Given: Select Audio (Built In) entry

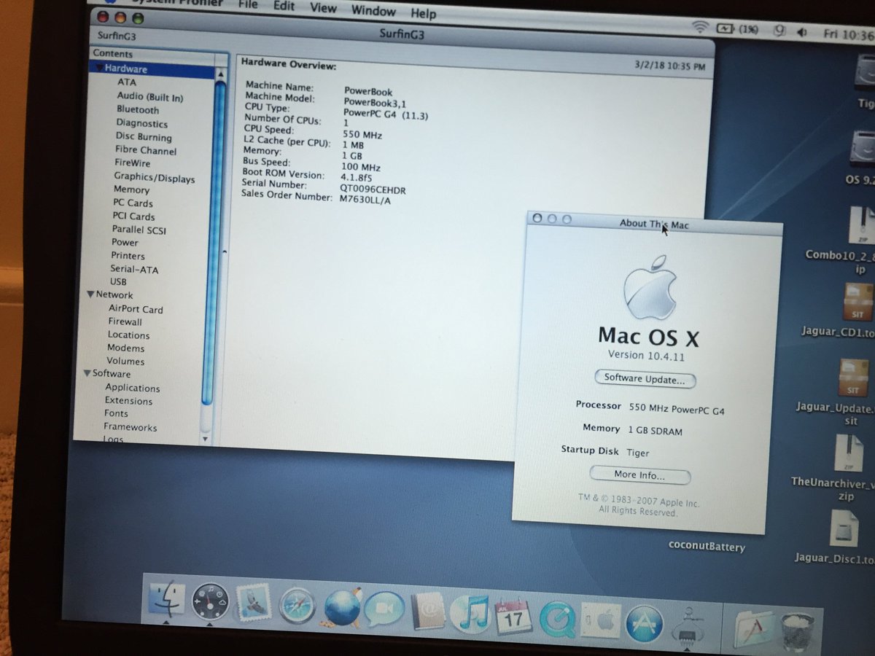Looking at the screenshot, I should (150, 97).
